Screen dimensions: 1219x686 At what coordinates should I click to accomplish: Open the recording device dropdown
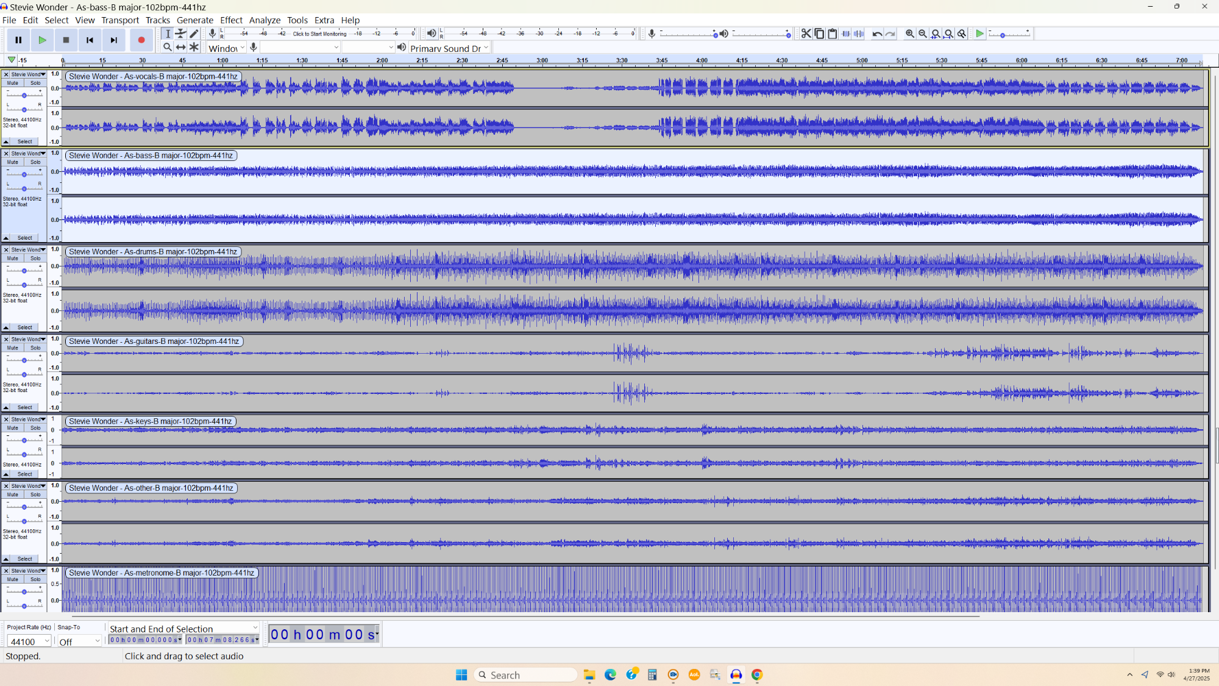pos(300,48)
